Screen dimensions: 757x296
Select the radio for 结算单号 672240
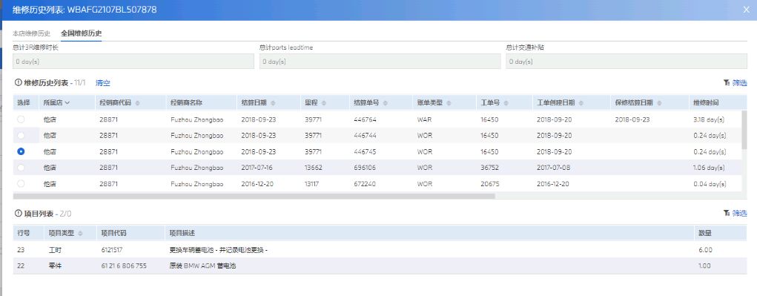coord(21,183)
